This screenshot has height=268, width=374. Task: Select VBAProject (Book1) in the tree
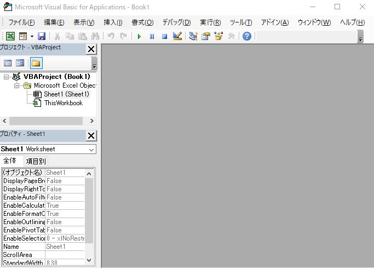(57, 77)
